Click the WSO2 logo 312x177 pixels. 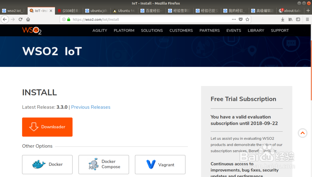point(32,30)
